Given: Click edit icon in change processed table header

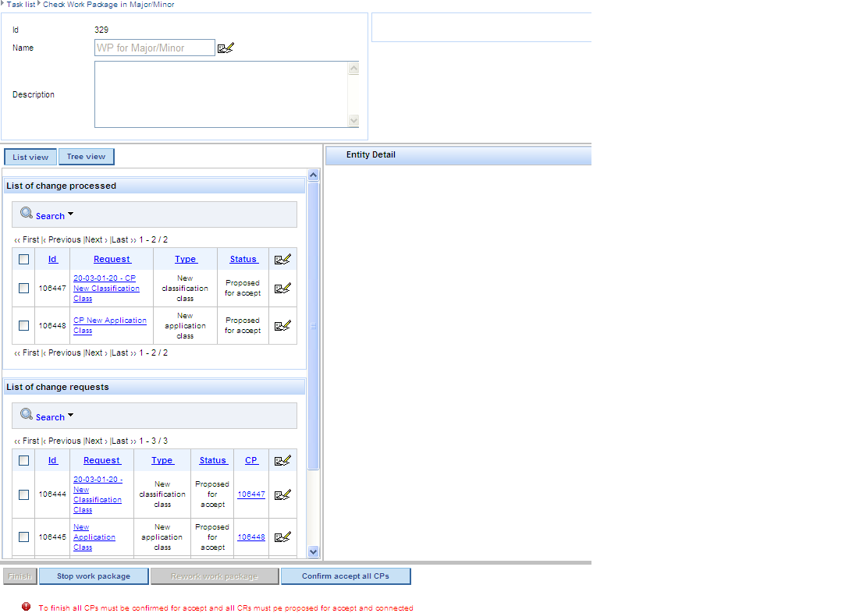Looking at the screenshot, I should [x=282, y=260].
